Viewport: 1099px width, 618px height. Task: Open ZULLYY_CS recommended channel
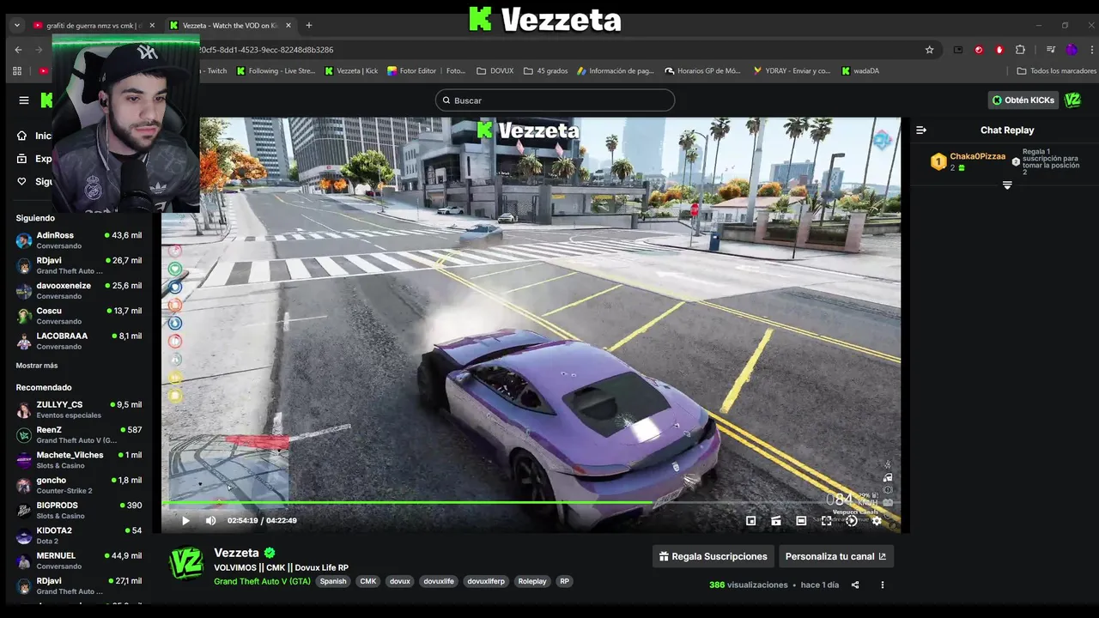[79, 409]
